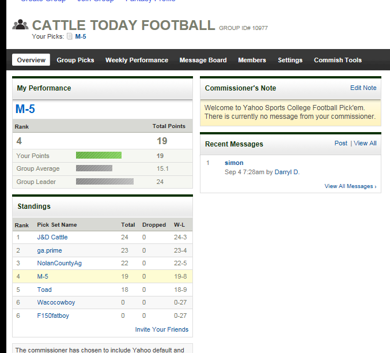390x353 pixels.
Task: Click the picks sheet icon near M-5
Action: pos(70,36)
